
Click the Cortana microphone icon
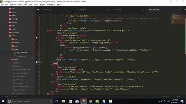[x=51, y=101]
